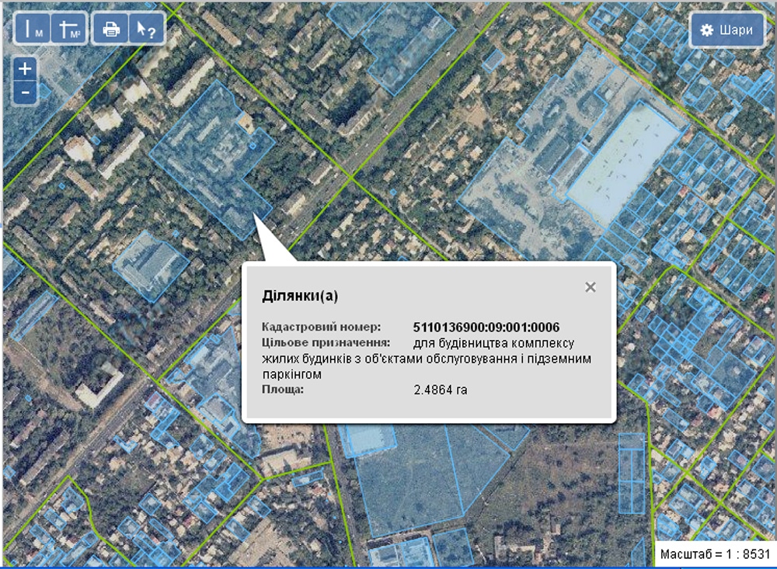Close the Ділянки(а) info popup
The width and height of the screenshot is (777, 569).
pos(591,287)
